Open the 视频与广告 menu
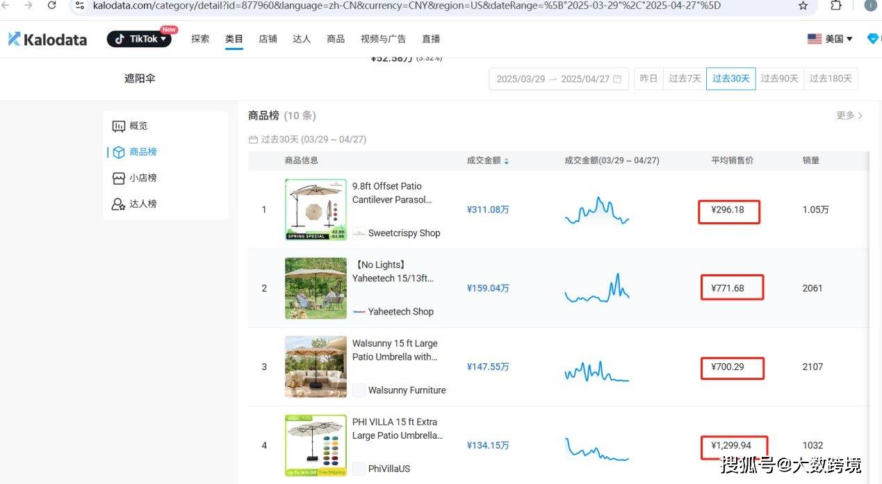This screenshot has width=882, height=484. click(384, 39)
